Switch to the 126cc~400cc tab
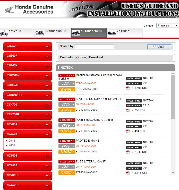 pyautogui.click(x=53, y=33)
